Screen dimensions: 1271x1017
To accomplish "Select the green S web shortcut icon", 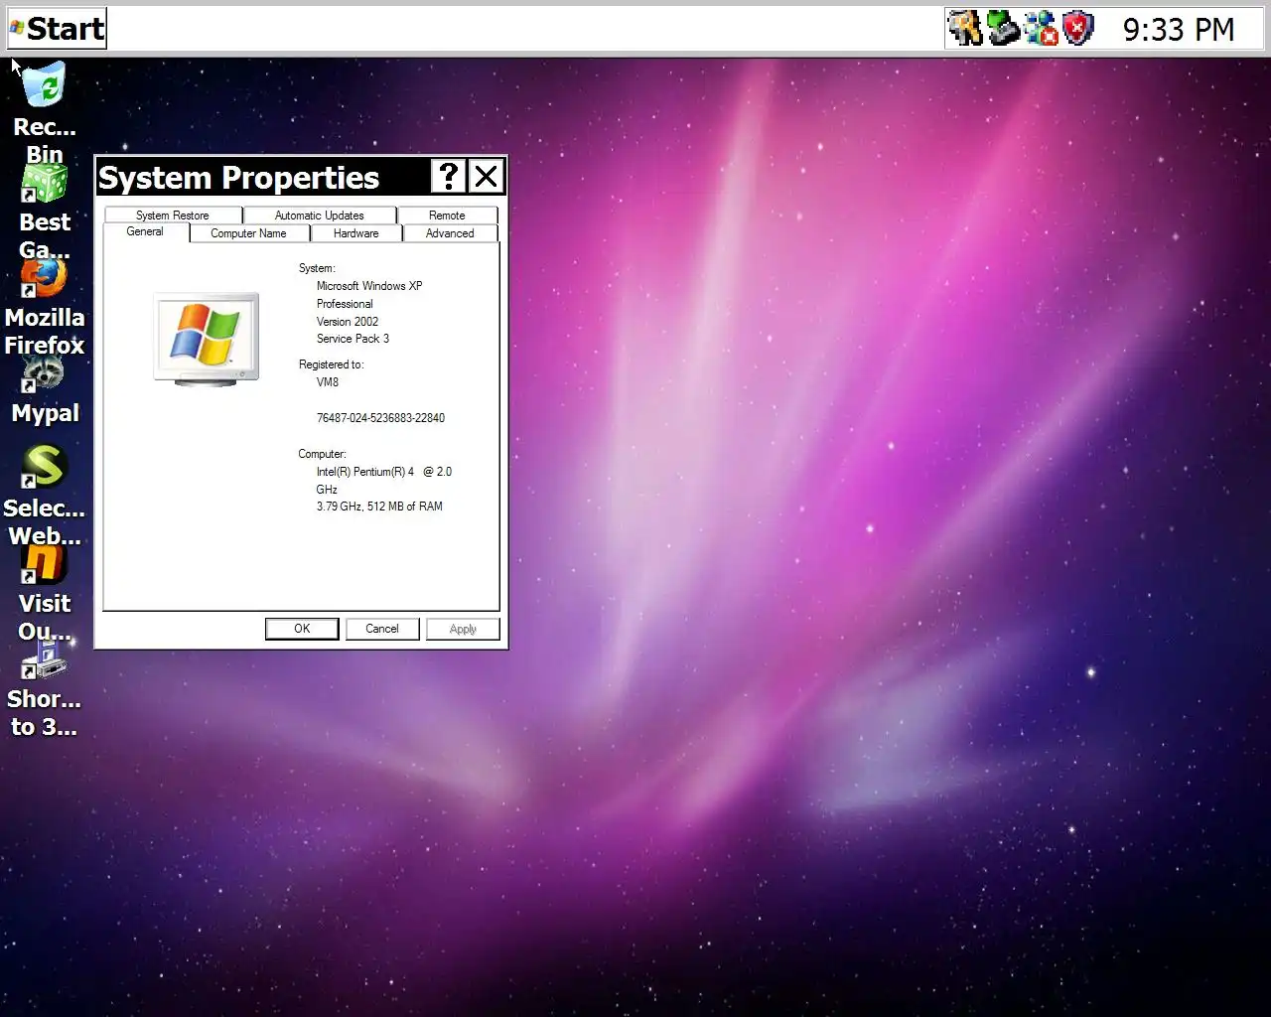I will pos(44,467).
